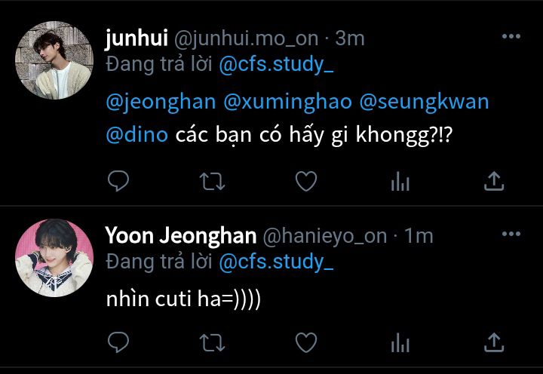
Task: Open the @dino mention link
Action: tap(137, 134)
